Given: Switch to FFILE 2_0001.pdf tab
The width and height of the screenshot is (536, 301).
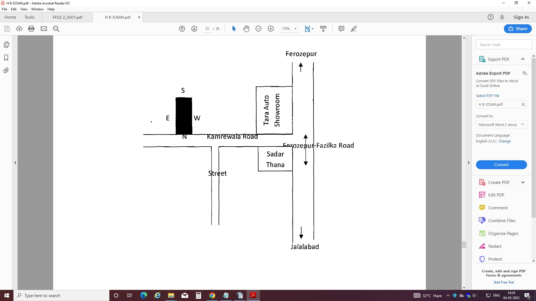Looking at the screenshot, I should 67,17.
